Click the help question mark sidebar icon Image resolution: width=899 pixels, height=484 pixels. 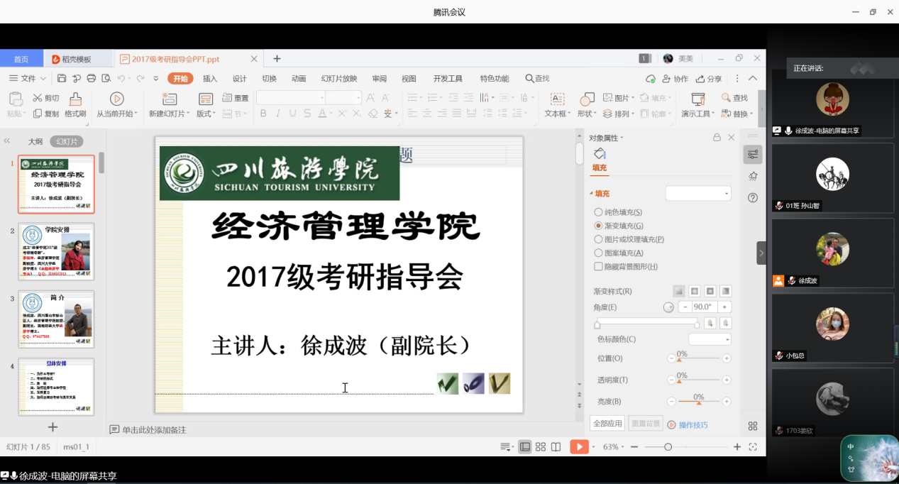(753, 197)
